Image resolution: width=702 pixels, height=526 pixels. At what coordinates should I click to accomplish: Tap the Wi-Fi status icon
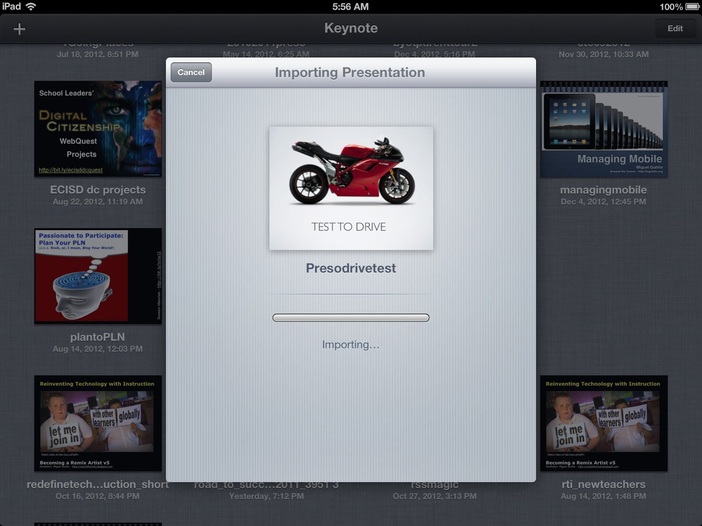31,7
